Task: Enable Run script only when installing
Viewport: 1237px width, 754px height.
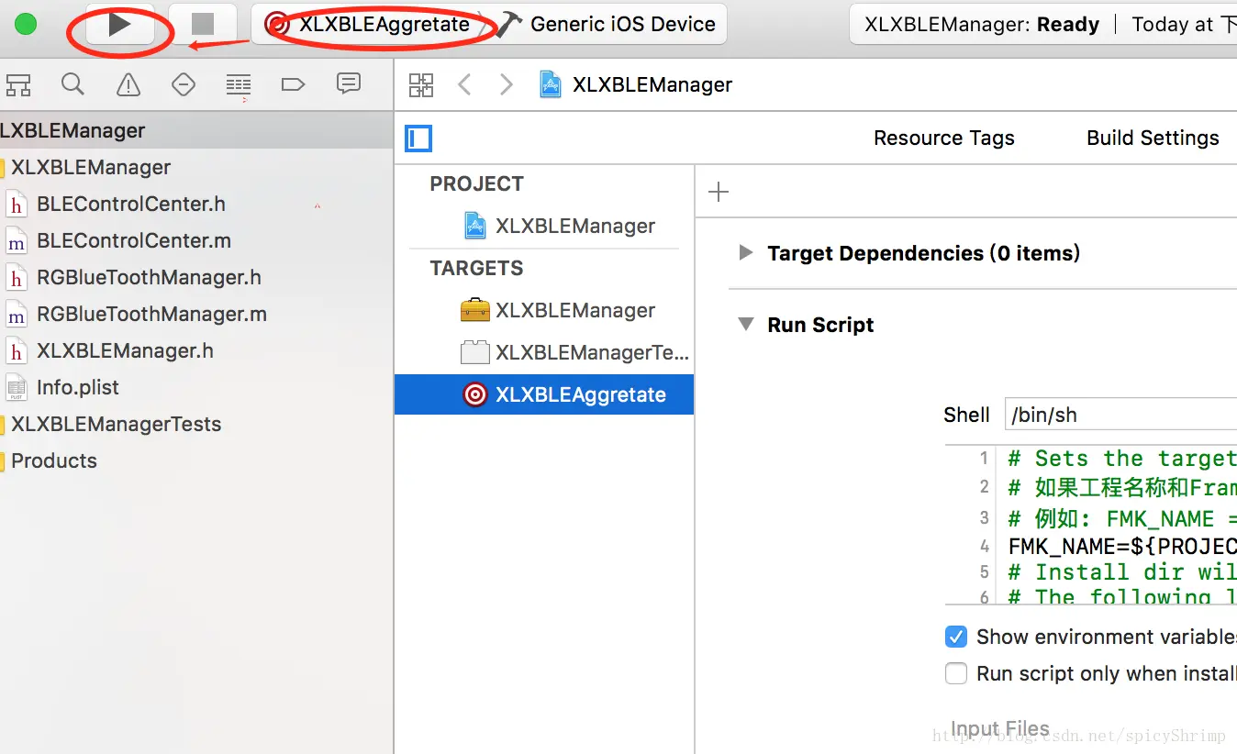Action: point(956,673)
